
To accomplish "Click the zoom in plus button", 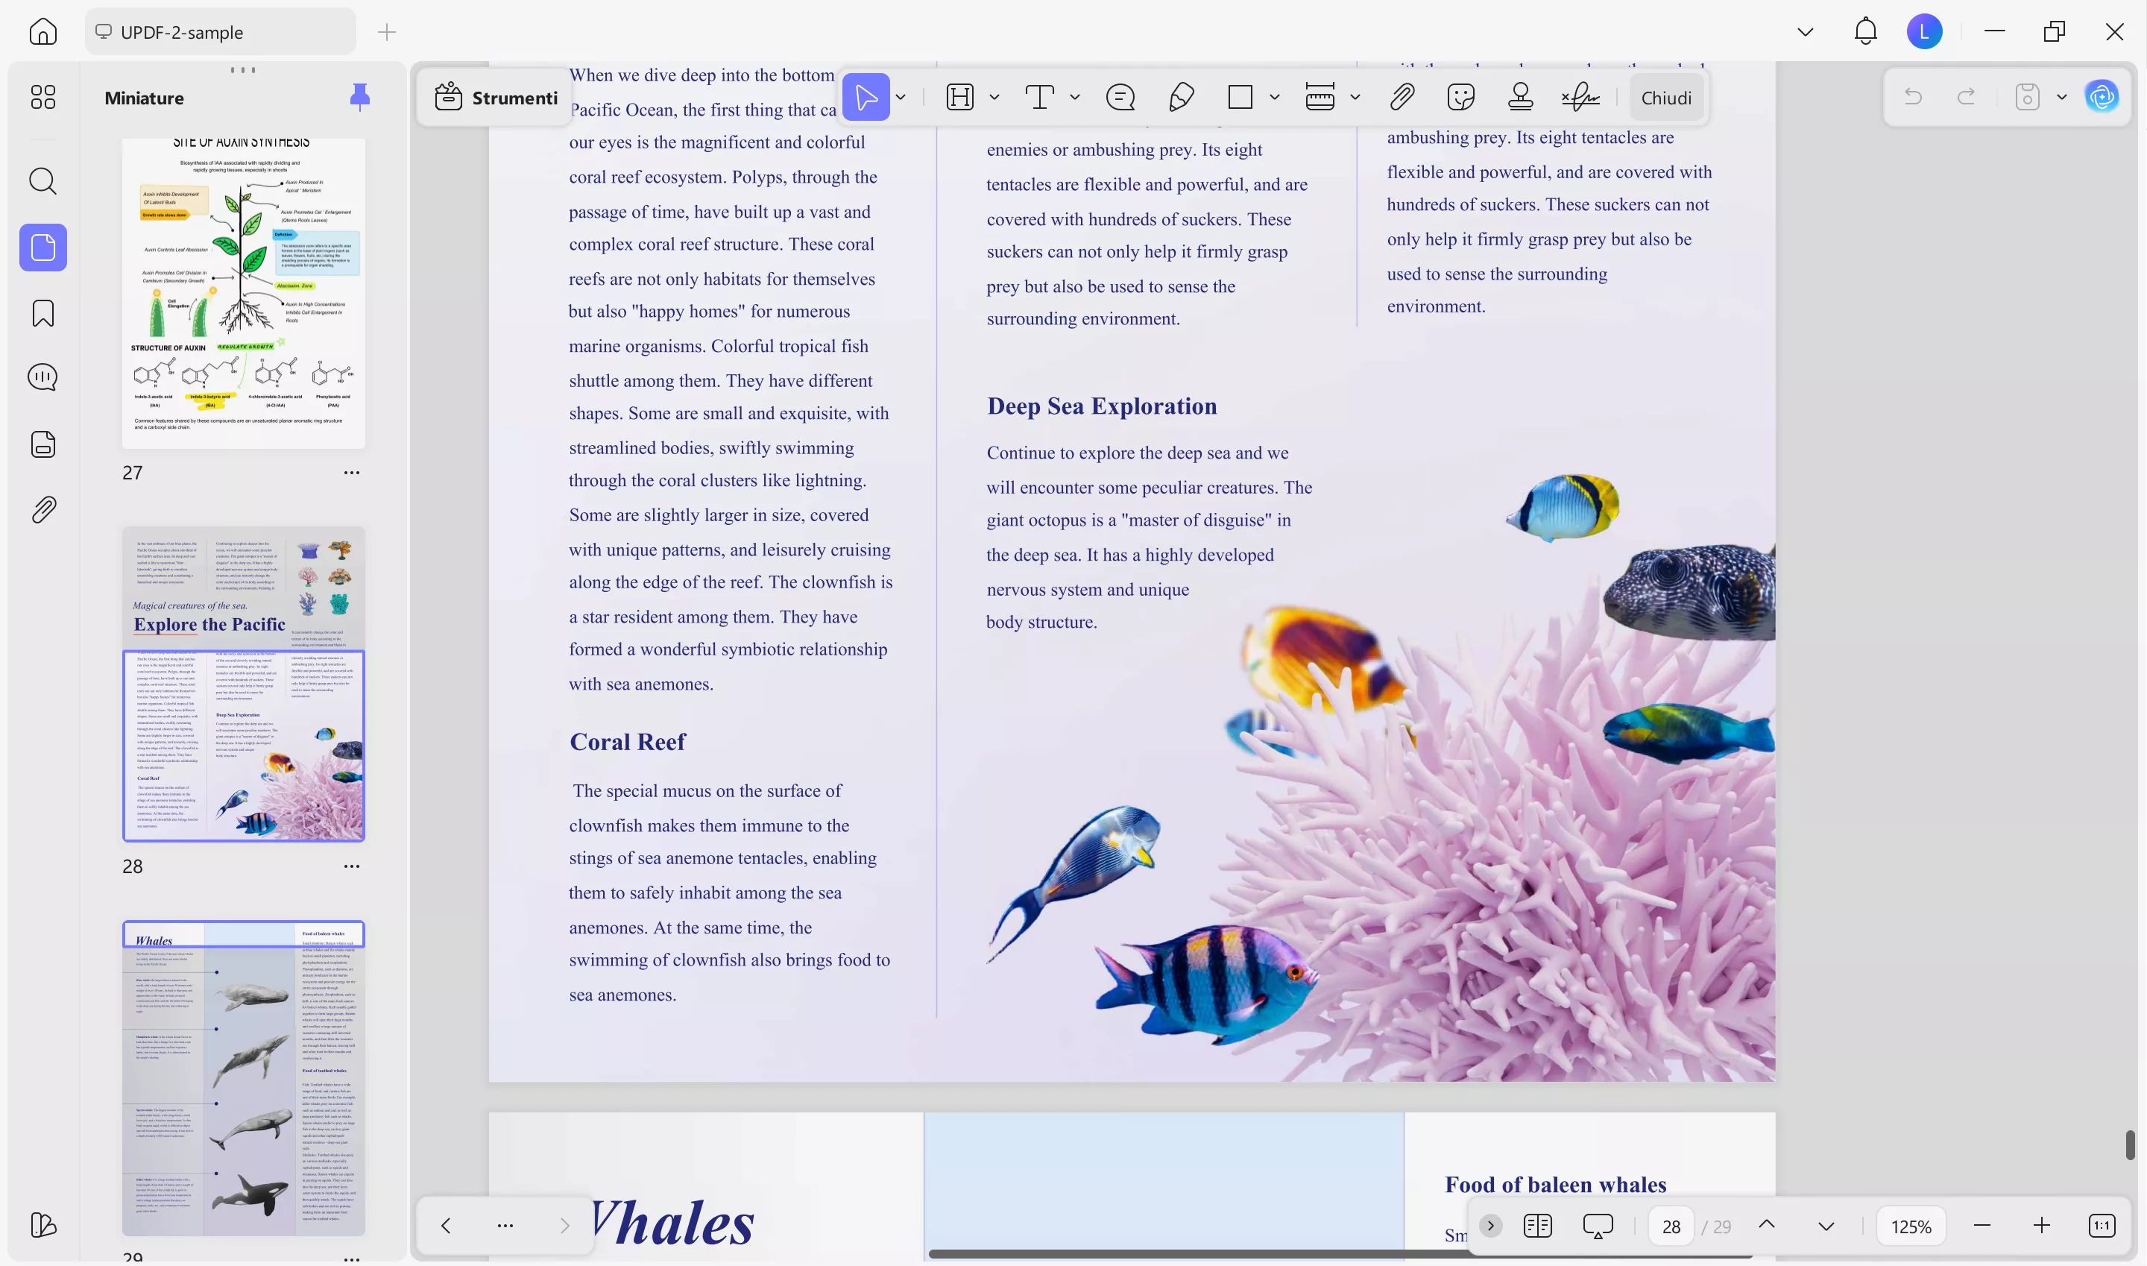I will [x=2041, y=1226].
